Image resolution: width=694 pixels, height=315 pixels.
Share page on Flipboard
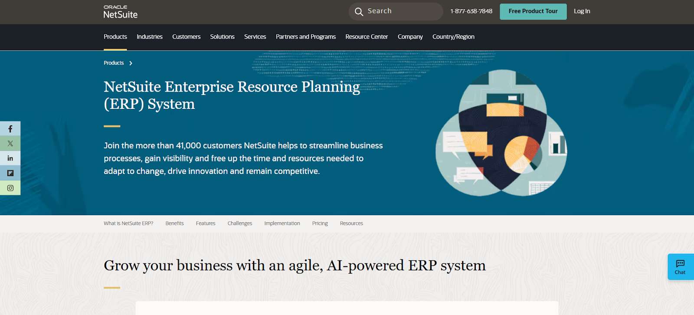click(x=10, y=173)
